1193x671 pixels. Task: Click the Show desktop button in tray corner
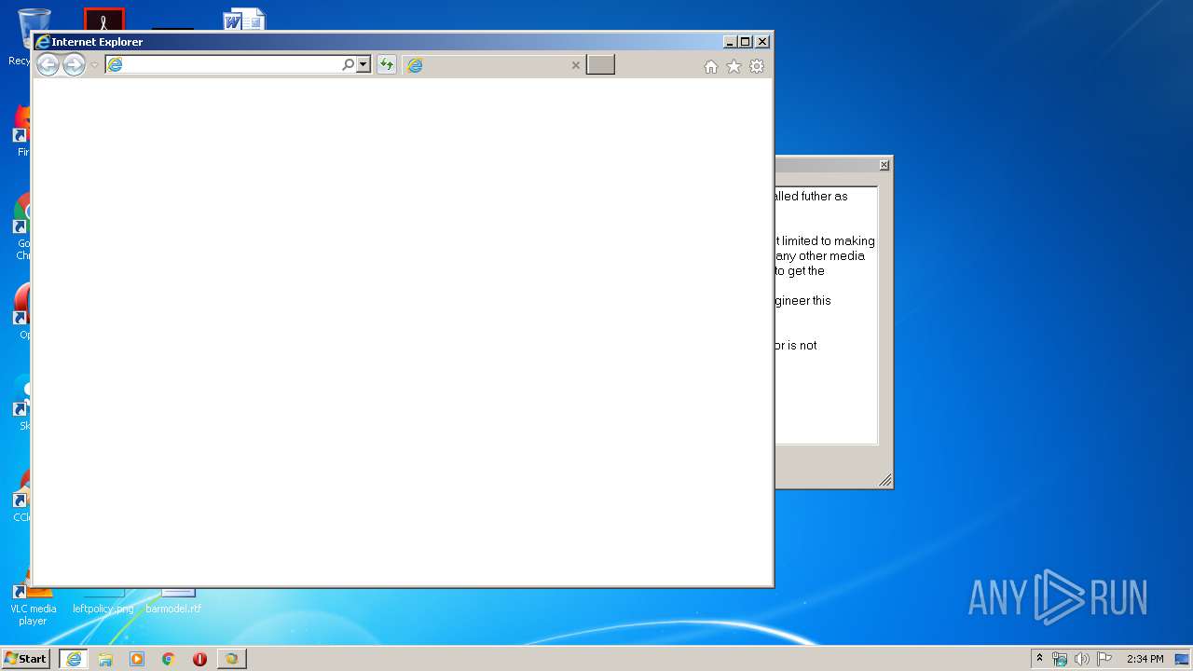coord(1183,659)
